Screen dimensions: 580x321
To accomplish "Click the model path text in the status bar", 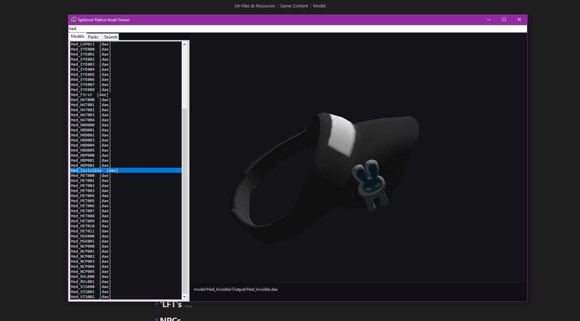I will click(x=236, y=290).
